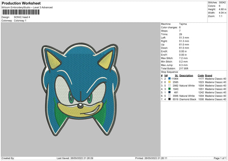Click the Colorway 1 value

tap(20, 21)
